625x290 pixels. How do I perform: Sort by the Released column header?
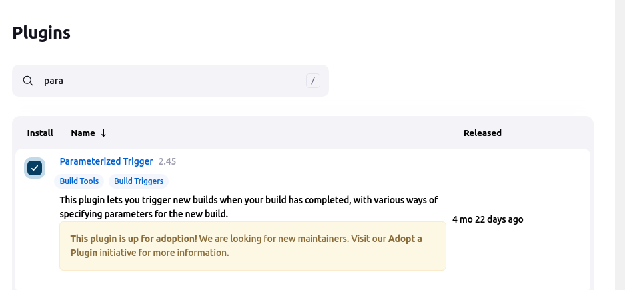click(482, 133)
